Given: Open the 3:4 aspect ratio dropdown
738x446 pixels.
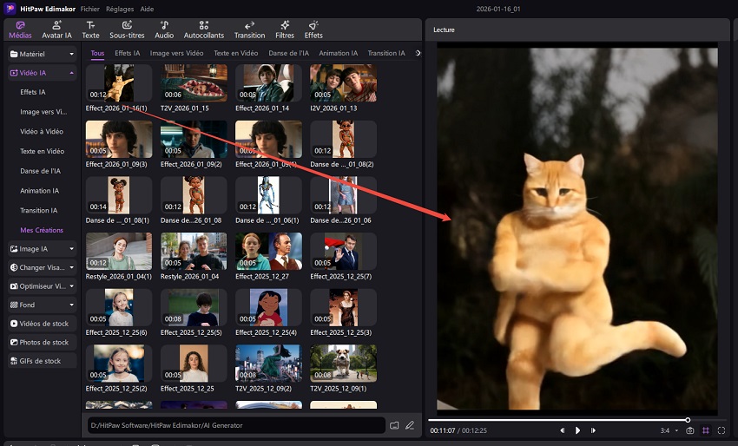Looking at the screenshot, I should point(669,430).
